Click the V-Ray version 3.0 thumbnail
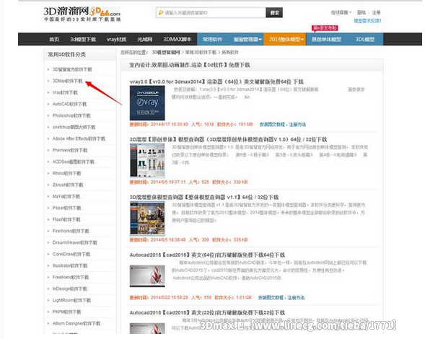The width and height of the screenshot is (425, 339). [x=147, y=103]
